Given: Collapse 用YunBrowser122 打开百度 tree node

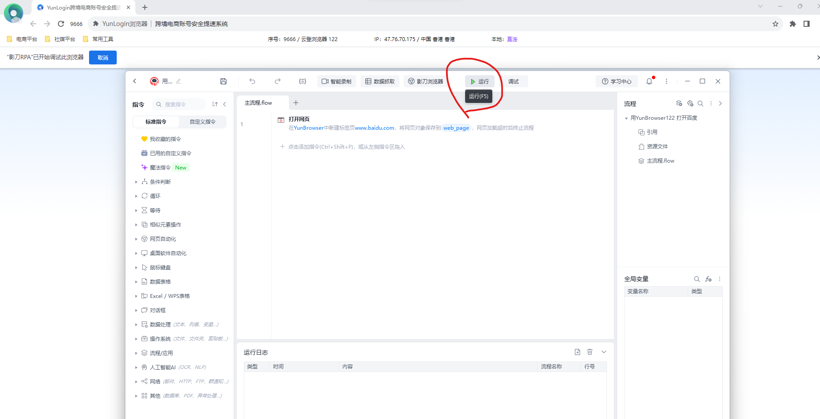Looking at the screenshot, I should pos(626,118).
